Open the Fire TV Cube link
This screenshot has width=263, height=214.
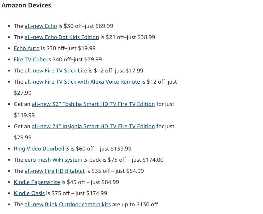[30, 59]
